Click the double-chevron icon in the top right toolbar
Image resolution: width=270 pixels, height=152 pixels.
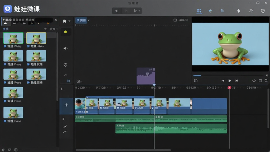(251, 11)
